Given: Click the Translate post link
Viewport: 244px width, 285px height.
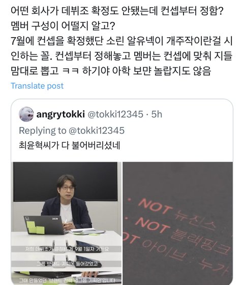Looking at the screenshot, I should (37, 86).
